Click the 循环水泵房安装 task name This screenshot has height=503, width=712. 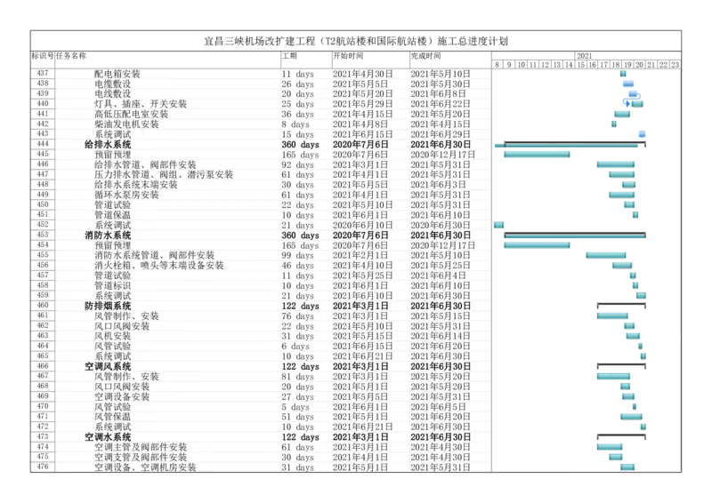(x=126, y=195)
